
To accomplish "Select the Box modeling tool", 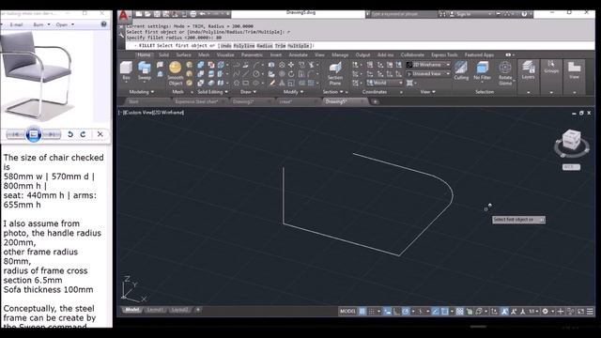I will 126,70.
